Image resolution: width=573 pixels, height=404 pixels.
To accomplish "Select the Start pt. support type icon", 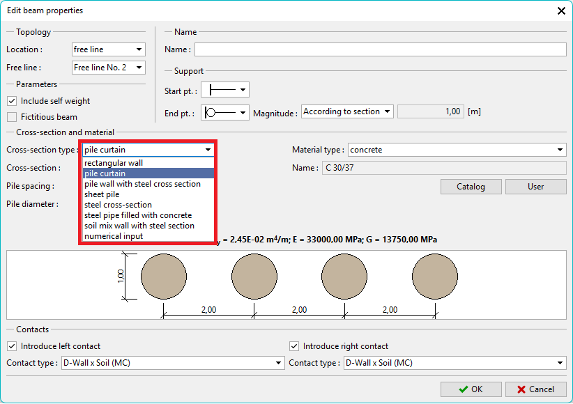I will 224,90.
